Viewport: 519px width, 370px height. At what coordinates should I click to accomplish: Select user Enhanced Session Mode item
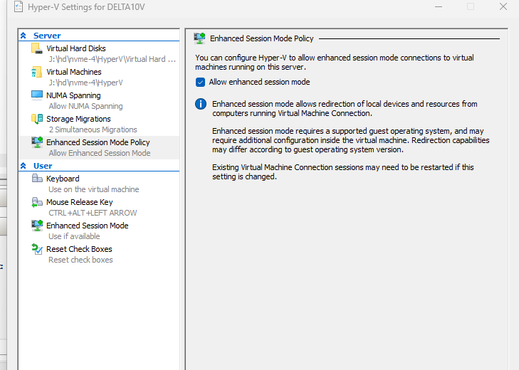coord(99,231)
